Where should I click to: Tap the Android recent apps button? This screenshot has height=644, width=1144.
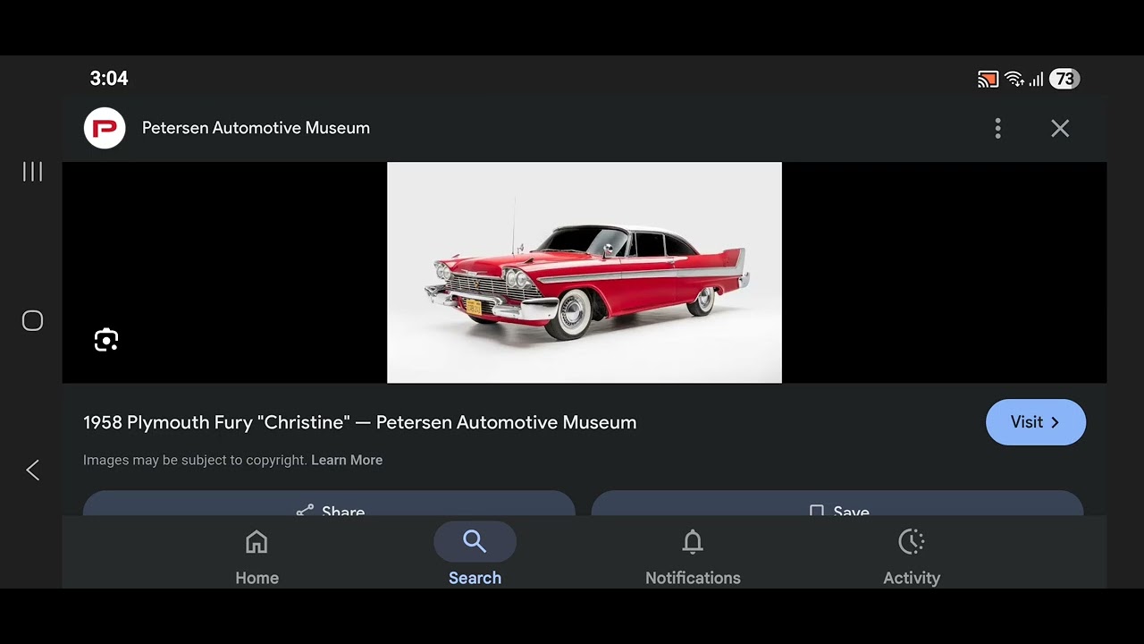[x=32, y=172]
